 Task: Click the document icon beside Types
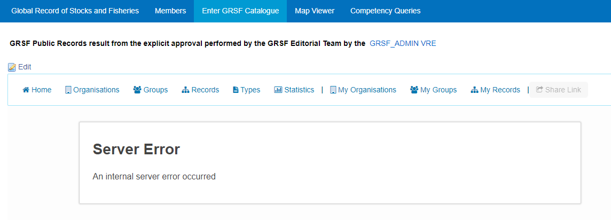(236, 90)
